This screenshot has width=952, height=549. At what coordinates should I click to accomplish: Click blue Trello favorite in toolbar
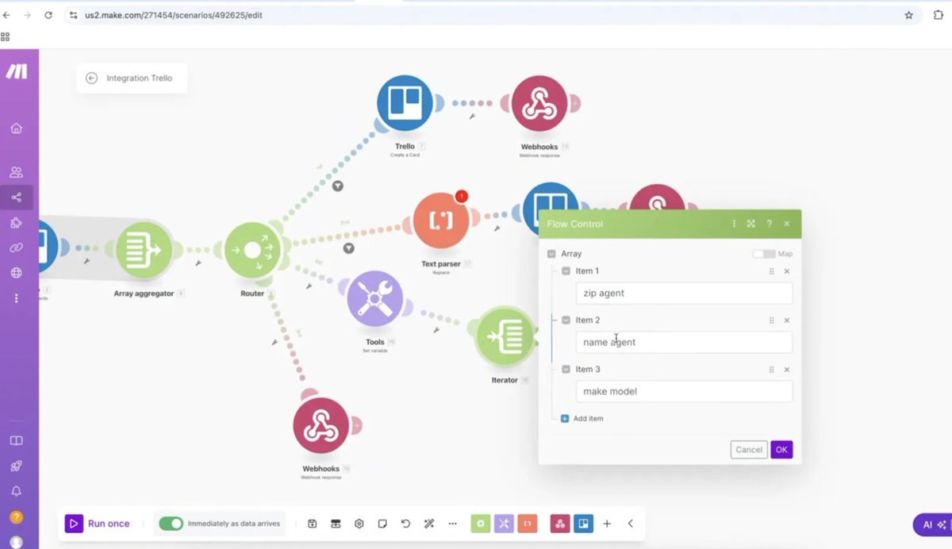click(584, 524)
